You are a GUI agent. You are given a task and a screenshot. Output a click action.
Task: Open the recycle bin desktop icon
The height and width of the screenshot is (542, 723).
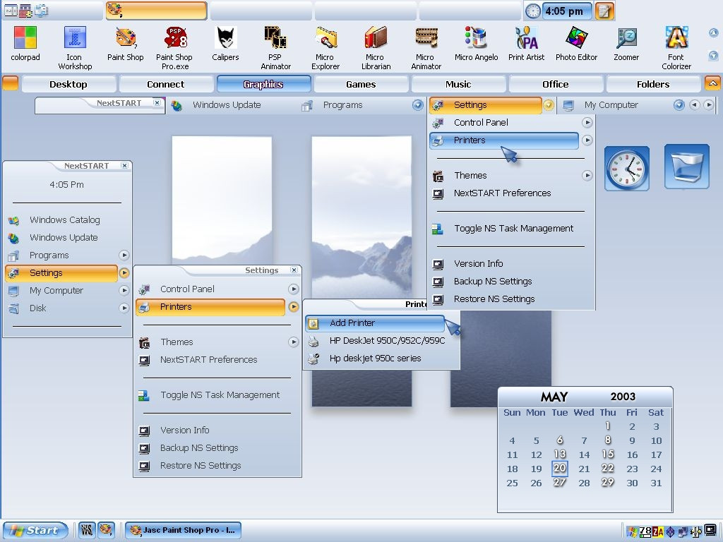coord(686,167)
